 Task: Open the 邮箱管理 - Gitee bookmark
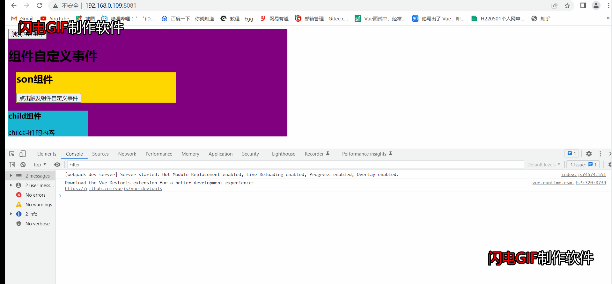coord(321,18)
